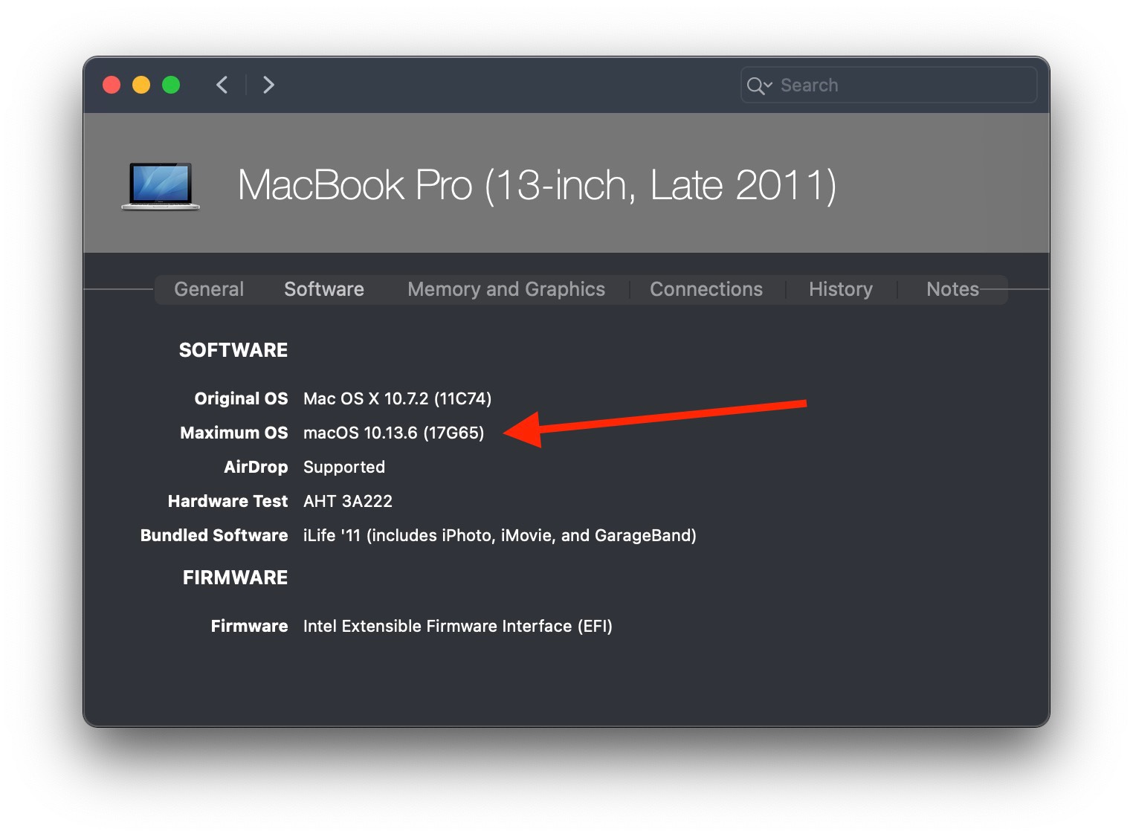This screenshot has height=837, width=1133.
Task: Open the Notes tab
Action: 952,289
